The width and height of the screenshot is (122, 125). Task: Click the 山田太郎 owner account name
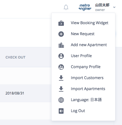pyautogui.click(x=102, y=7)
